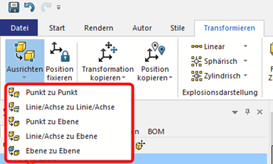Expand the Zylindrisch dropdown arrow

tap(245, 76)
